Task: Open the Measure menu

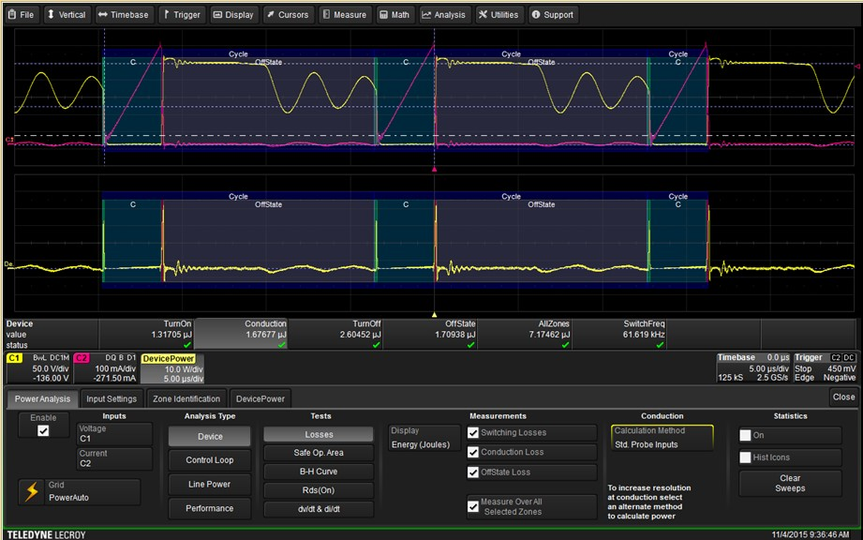Action: [345, 15]
